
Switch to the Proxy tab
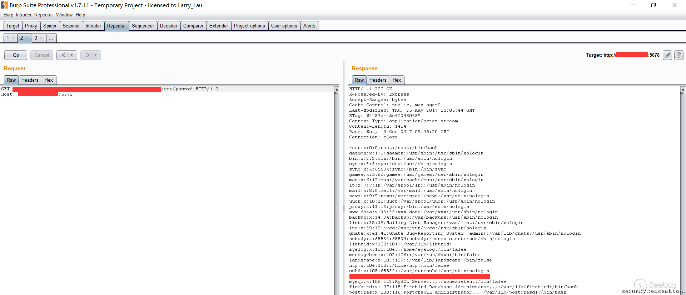click(x=31, y=26)
